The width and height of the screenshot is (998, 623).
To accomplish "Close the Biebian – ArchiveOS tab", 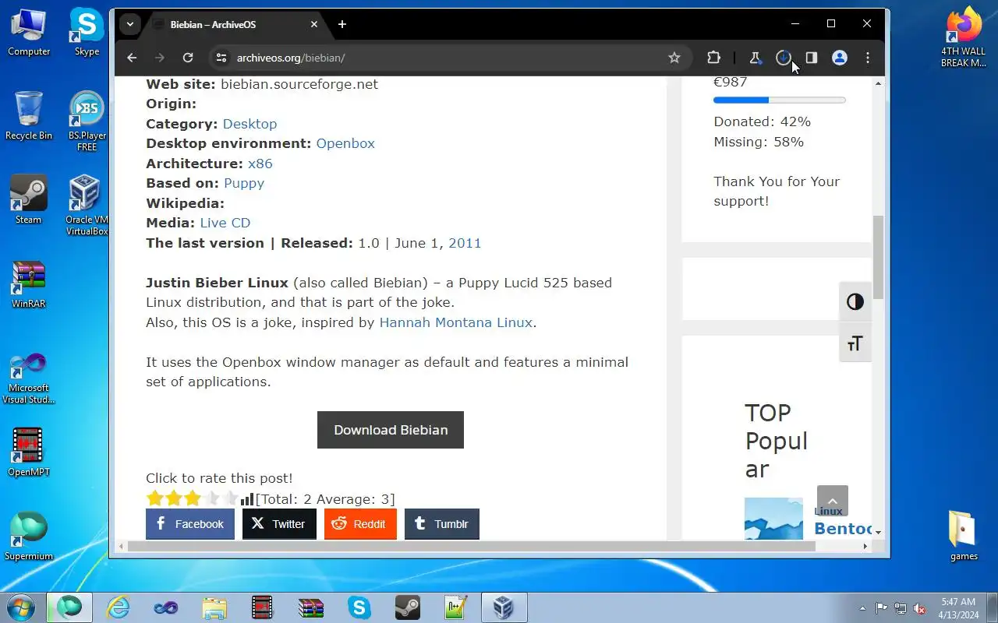I will (314, 24).
